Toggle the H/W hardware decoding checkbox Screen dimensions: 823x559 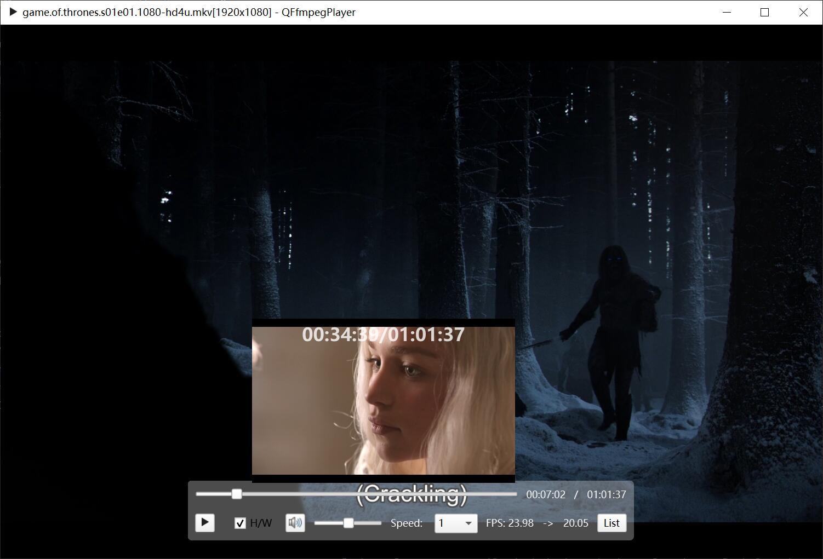[240, 523]
